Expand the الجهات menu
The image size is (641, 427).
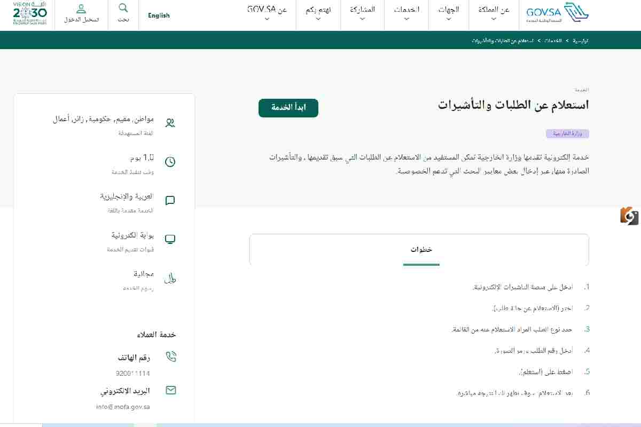449,14
